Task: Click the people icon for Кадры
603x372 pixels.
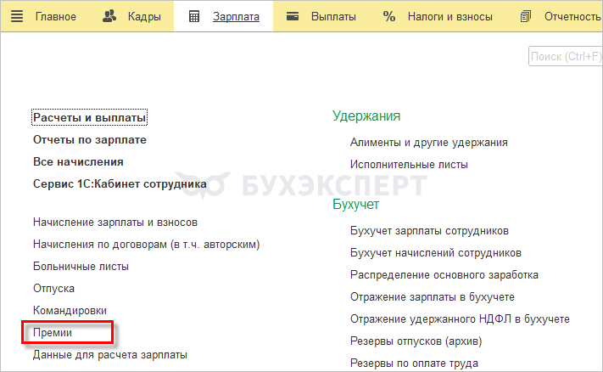Action: tap(109, 16)
